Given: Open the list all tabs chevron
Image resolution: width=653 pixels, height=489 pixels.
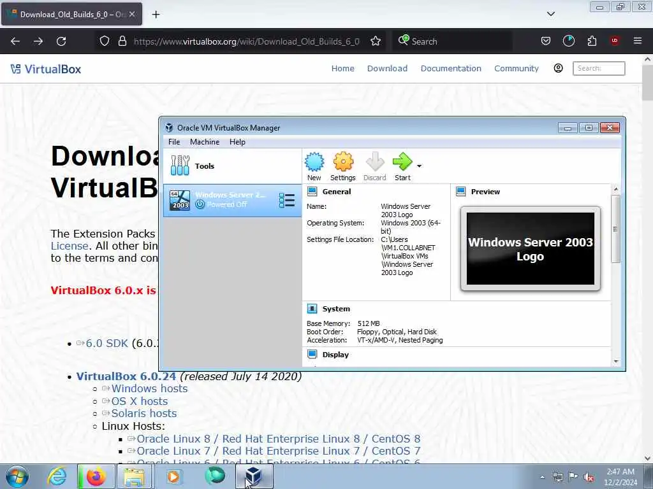Looking at the screenshot, I should click(x=550, y=14).
